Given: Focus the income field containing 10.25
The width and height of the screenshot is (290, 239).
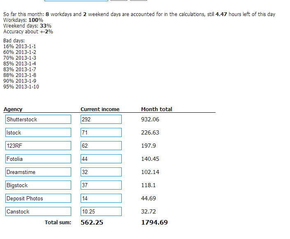Looking at the screenshot, I should [101, 211].
